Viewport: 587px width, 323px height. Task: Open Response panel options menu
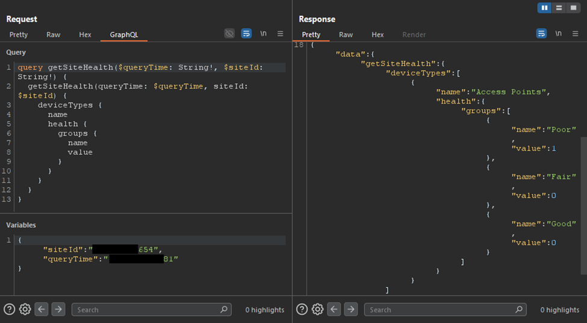coord(576,33)
